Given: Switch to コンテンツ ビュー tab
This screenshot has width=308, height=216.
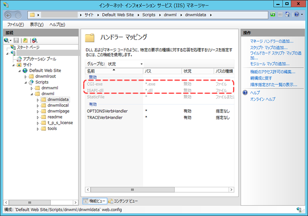Looking at the screenshot, I should click(x=123, y=201).
